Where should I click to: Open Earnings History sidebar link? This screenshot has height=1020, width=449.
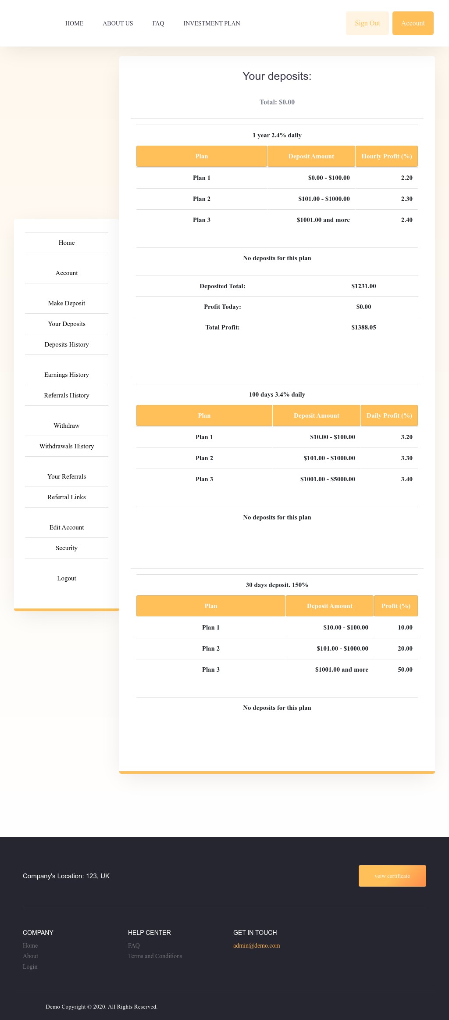[x=67, y=375]
